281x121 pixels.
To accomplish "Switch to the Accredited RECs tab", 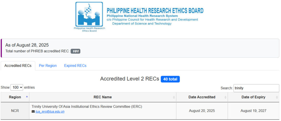I will [18, 66].
